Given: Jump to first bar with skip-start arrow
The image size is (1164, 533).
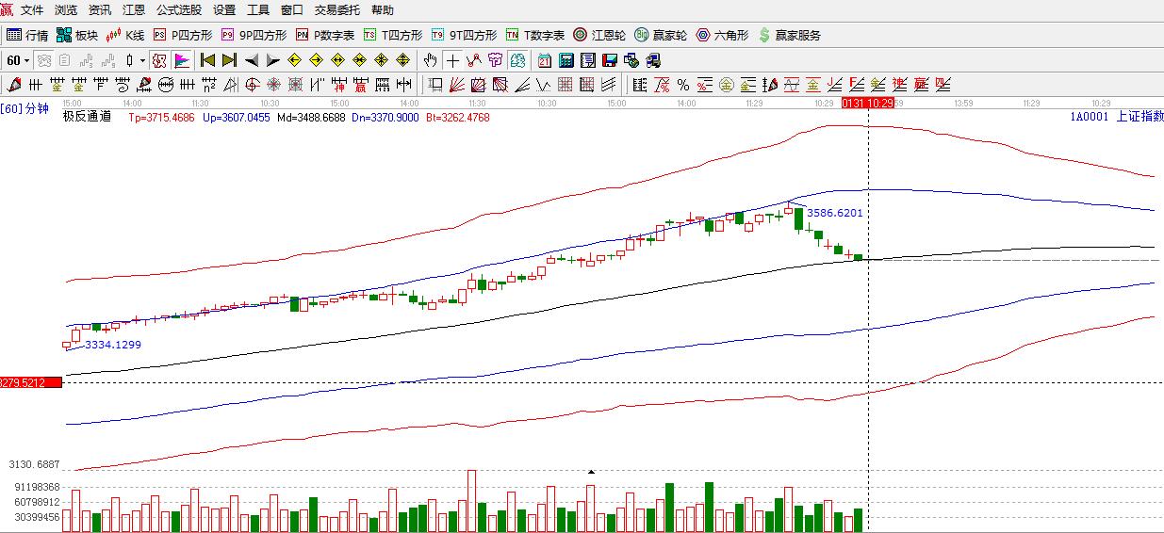Looking at the screenshot, I should [x=207, y=60].
